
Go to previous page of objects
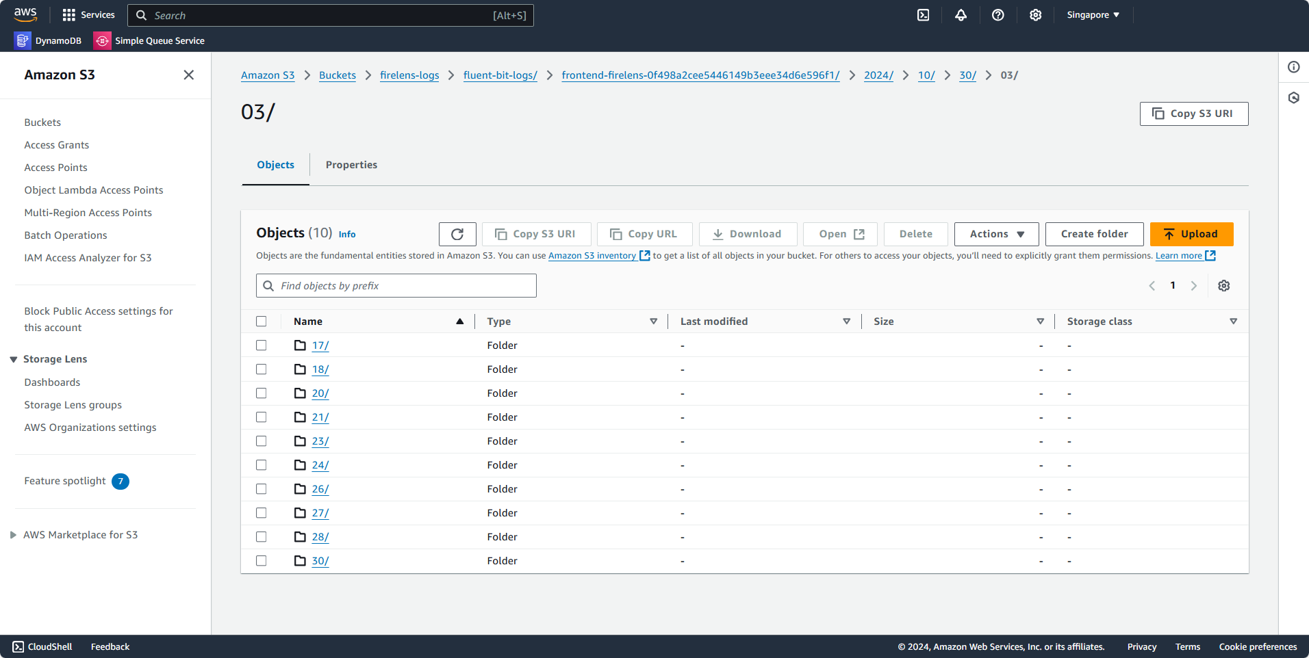(x=1152, y=286)
